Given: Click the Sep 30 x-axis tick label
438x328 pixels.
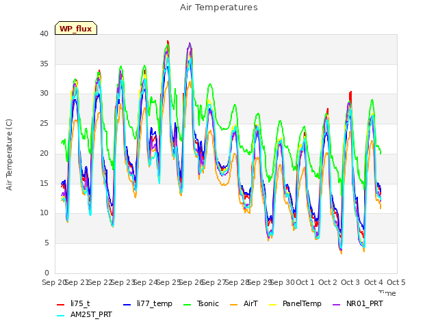Looking at the screenshot, I should (x=283, y=282).
